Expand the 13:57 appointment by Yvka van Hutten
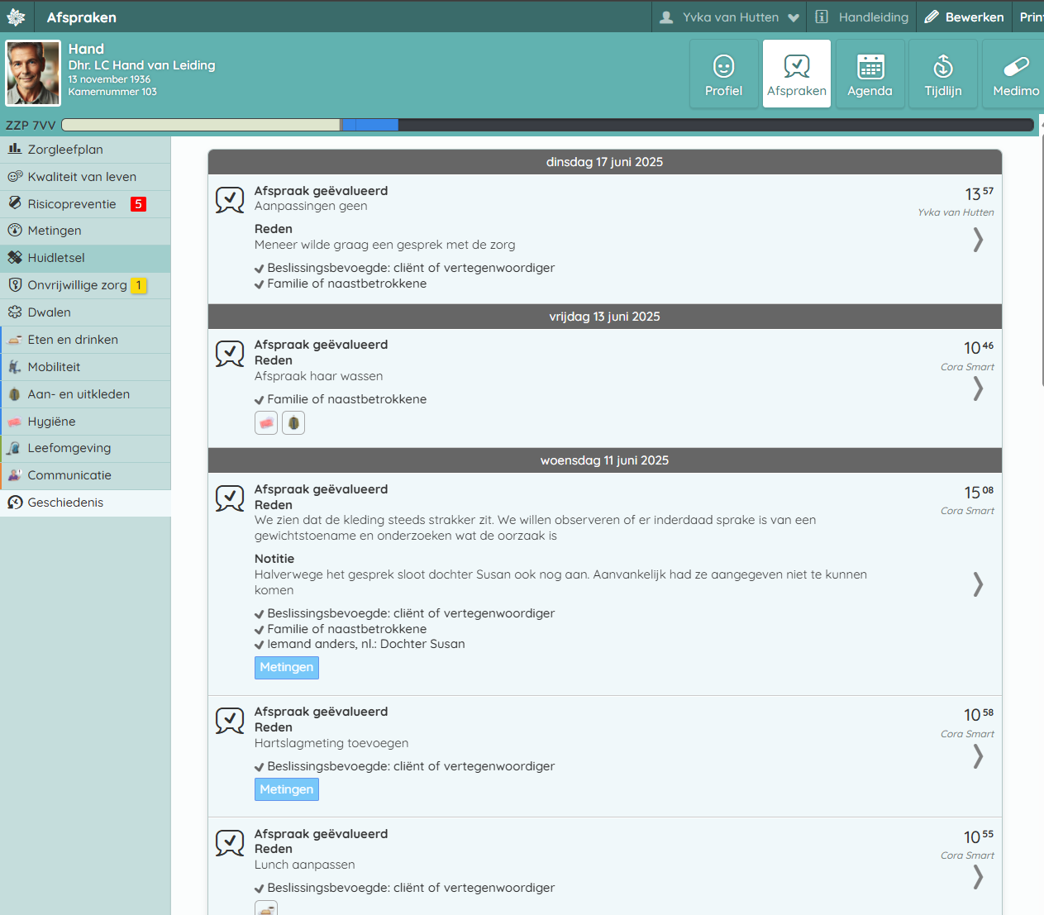This screenshot has height=915, width=1044. (x=978, y=240)
